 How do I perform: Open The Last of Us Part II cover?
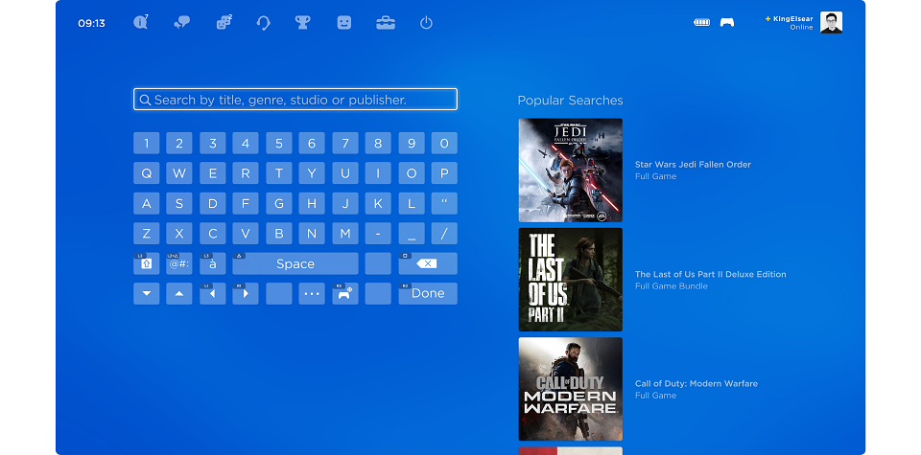pos(570,280)
